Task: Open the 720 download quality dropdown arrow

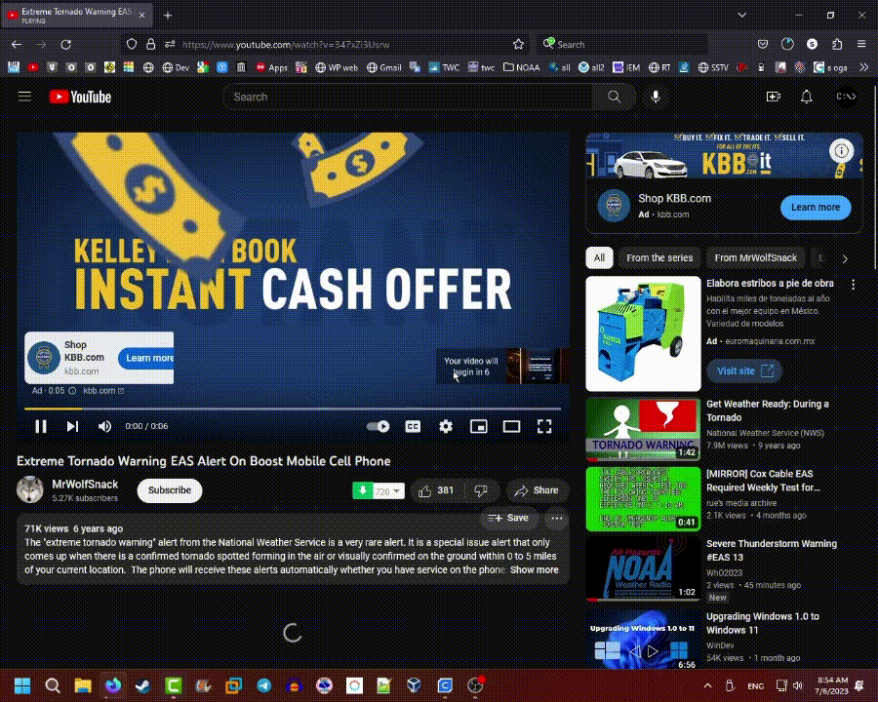Action: 396,491
